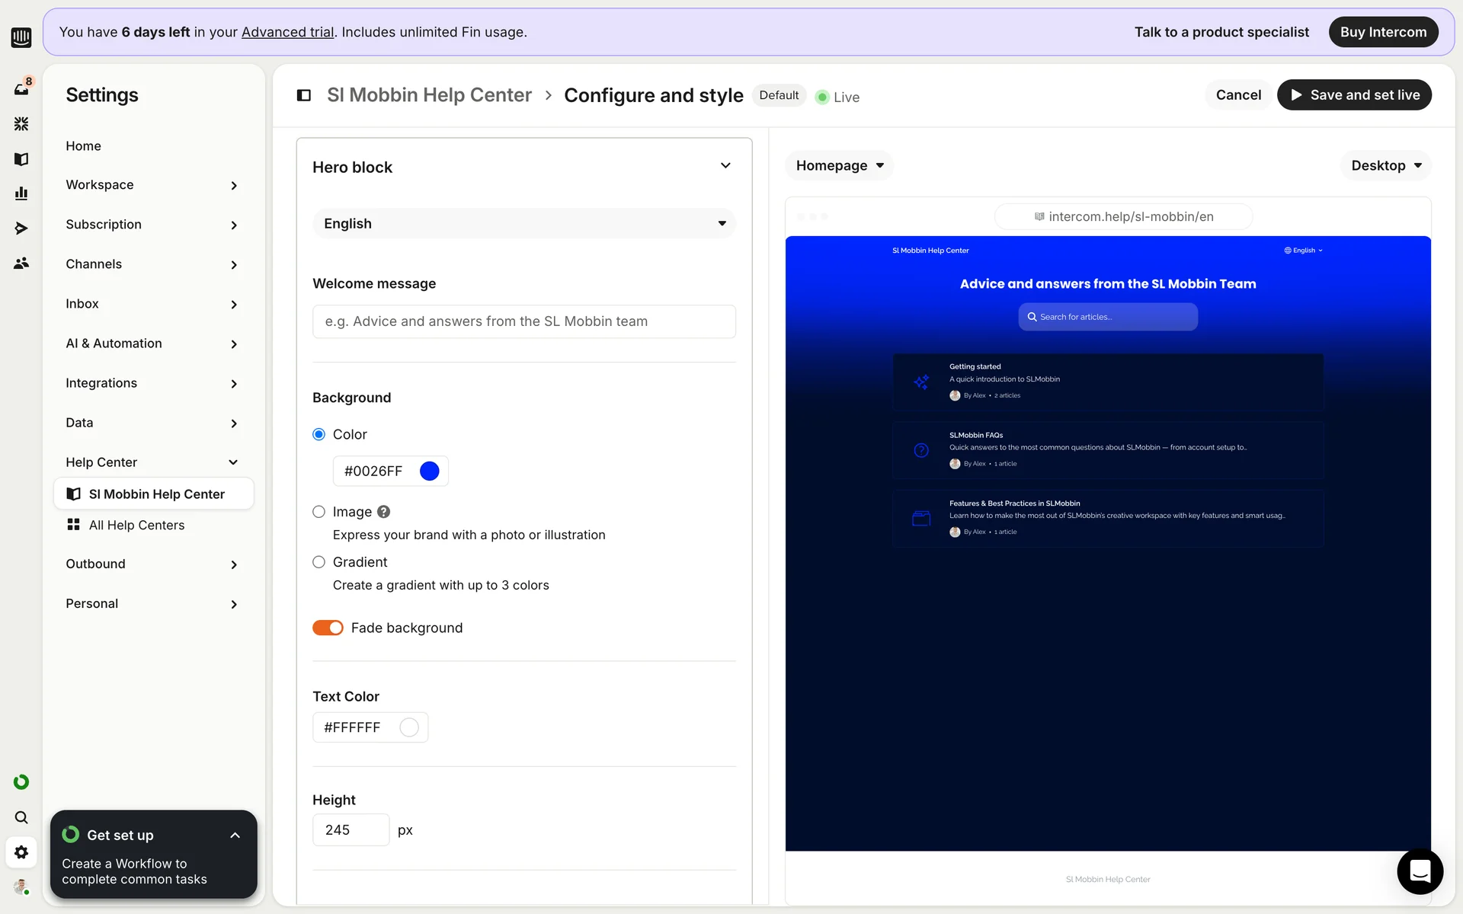1463x914 pixels.
Task: Open Contacts people icon in rail
Action: coord(21,263)
